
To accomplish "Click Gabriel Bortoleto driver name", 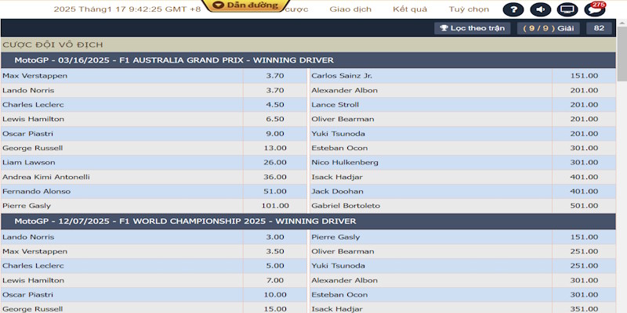I will point(346,206).
